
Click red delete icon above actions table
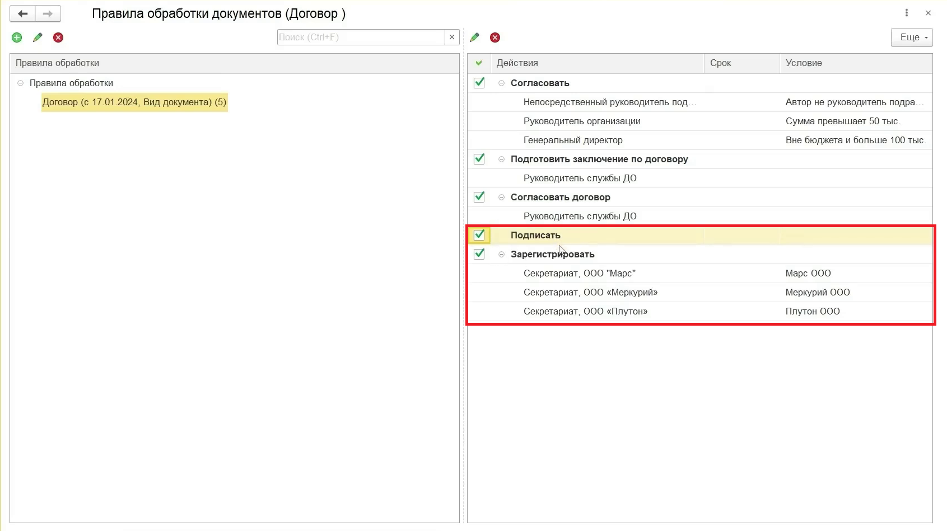click(495, 37)
